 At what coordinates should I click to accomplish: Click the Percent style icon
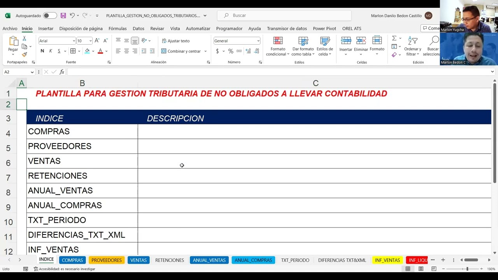click(231, 51)
